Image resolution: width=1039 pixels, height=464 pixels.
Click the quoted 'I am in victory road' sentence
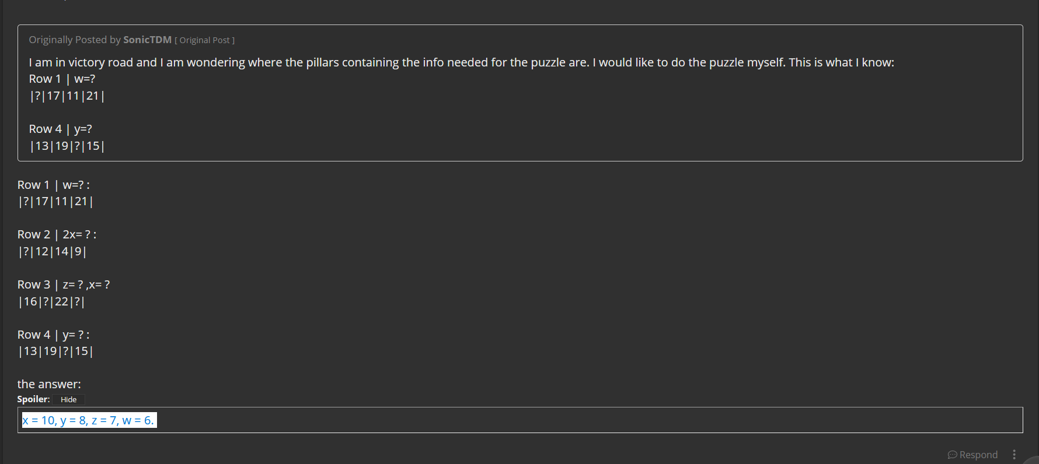[x=461, y=62]
